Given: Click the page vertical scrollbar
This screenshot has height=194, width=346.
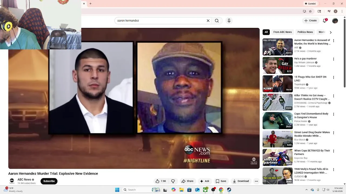Looking at the screenshot, I should click(x=344, y=53).
